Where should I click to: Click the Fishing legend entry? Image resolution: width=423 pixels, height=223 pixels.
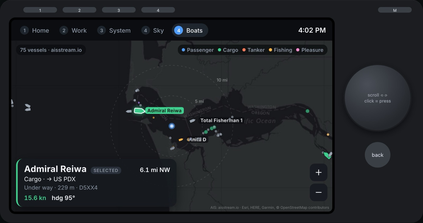(x=280, y=50)
